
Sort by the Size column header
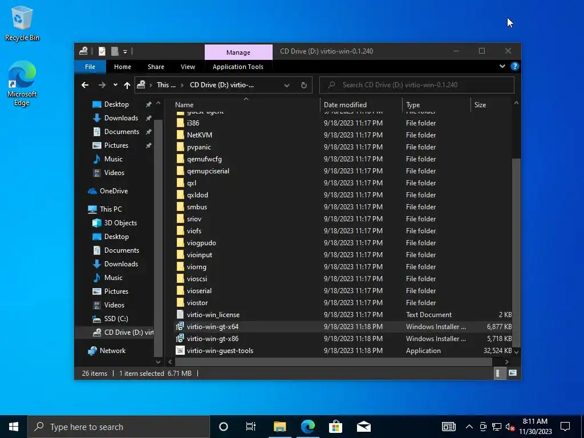(x=492, y=105)
